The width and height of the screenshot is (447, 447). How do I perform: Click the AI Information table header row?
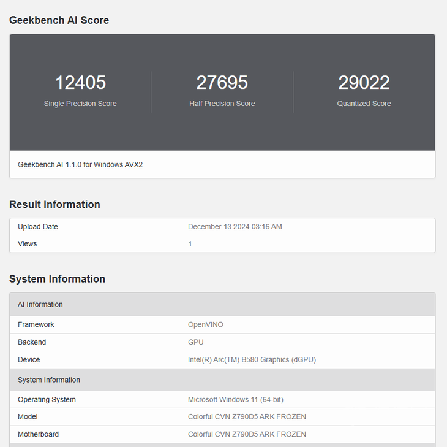click(40, 304)
